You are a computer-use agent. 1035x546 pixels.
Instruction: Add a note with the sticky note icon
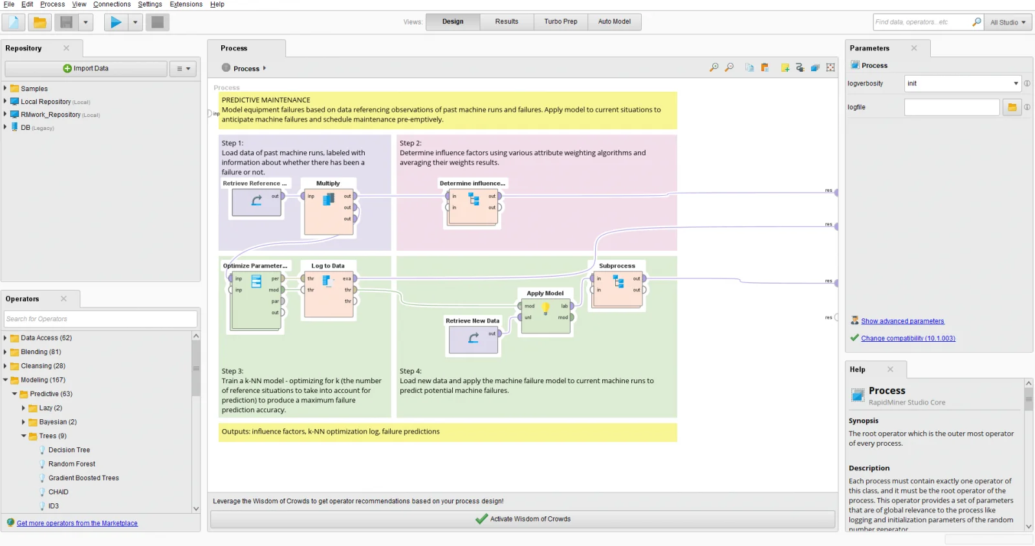[x=785, y=68]
